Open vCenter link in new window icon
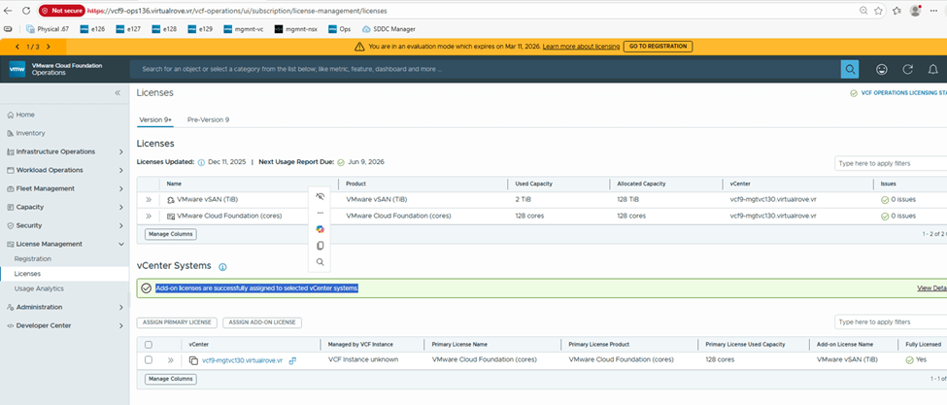The width and height of the screenshot is (947, 405). pyautogui.click(x=292, y=360)
